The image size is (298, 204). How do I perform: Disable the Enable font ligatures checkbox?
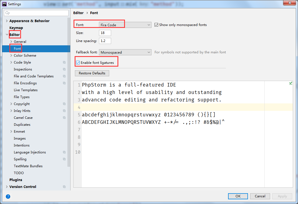78,62
